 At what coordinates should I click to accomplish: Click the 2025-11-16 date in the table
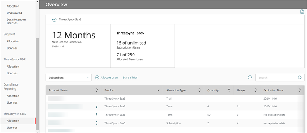pyautogui.click(x=270, y=106)
